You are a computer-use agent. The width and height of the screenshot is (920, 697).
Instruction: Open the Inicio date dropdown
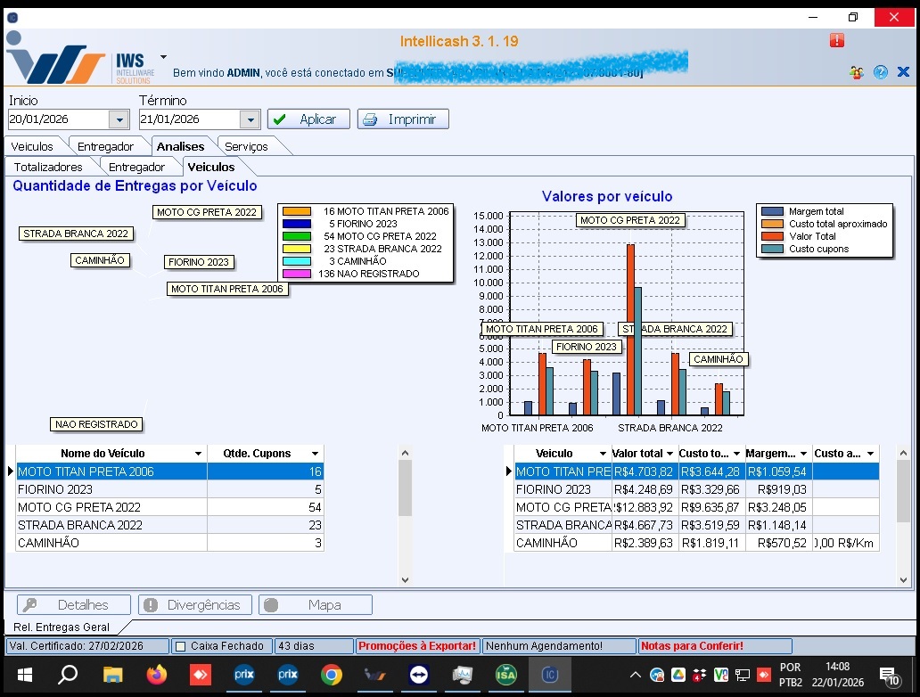tap(119, 119)
